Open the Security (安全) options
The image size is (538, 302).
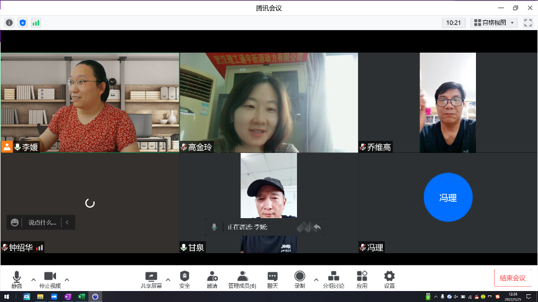[x=184, y=279]
